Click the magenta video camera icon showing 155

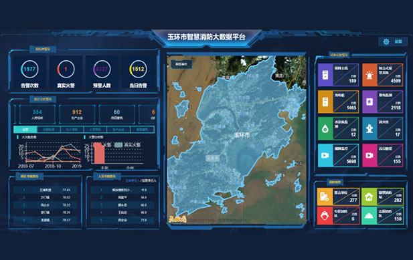click(369, 155)
